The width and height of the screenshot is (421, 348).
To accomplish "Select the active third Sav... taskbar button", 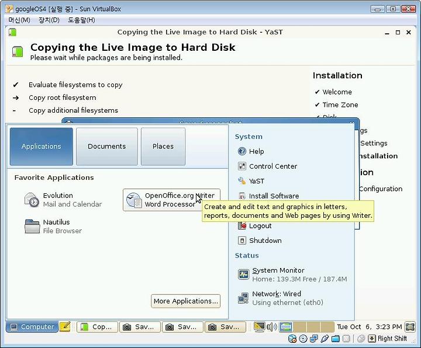I will [225, 327].
